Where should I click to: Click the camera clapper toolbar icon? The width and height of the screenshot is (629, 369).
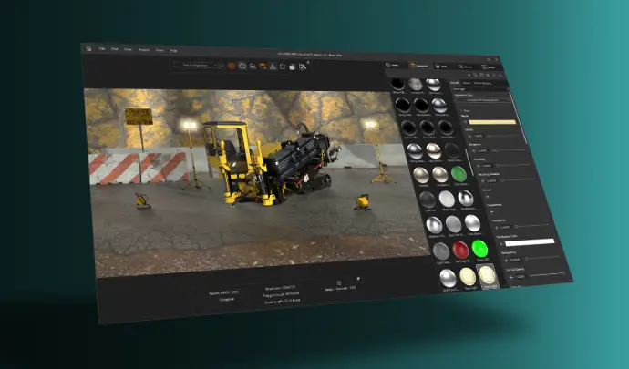(292, 67)
